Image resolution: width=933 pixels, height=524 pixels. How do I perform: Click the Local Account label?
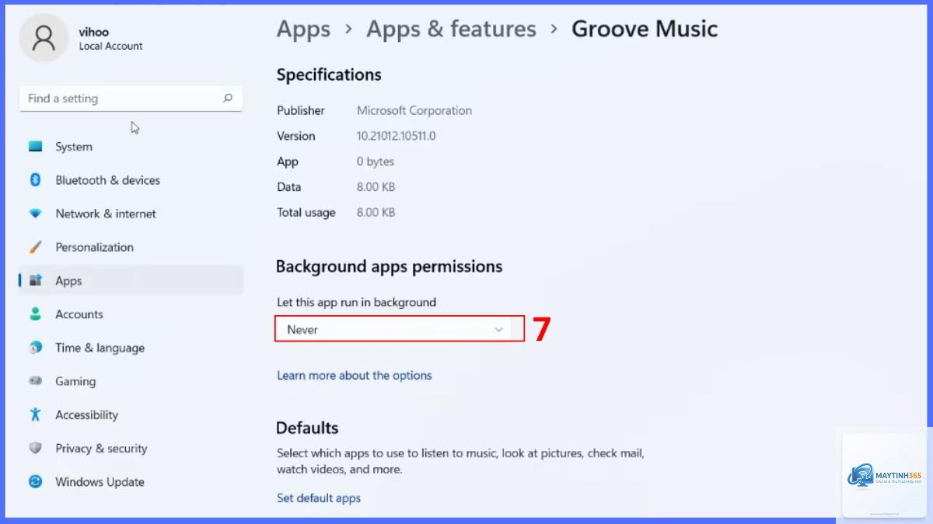point(110,47)
